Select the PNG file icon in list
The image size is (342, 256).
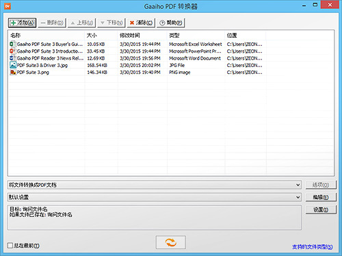(x=13, y=72)
